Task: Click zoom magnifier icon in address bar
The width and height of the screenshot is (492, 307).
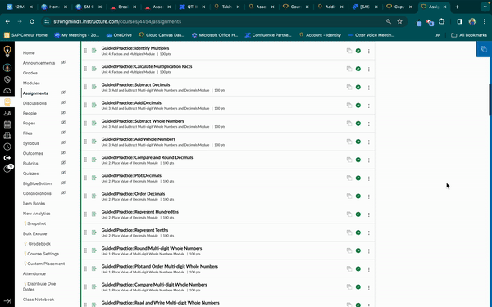Action: coord(389,21)
